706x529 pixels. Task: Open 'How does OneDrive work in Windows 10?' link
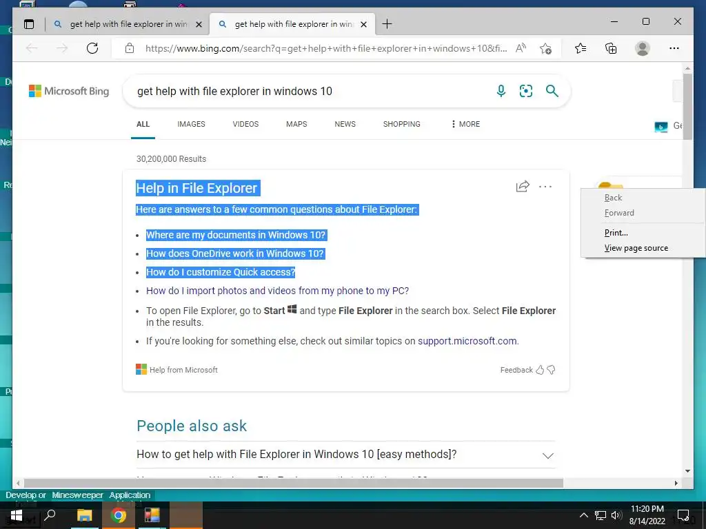pos(235,253)
